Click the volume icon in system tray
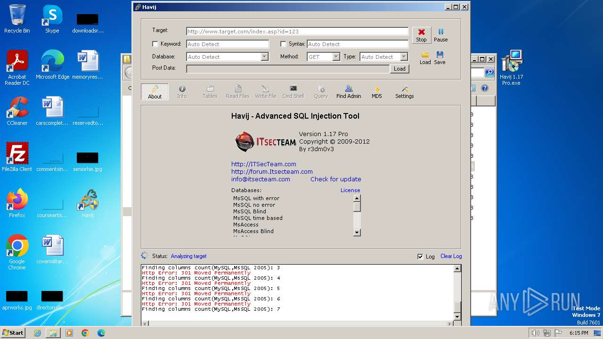 [x=536, y=333]
